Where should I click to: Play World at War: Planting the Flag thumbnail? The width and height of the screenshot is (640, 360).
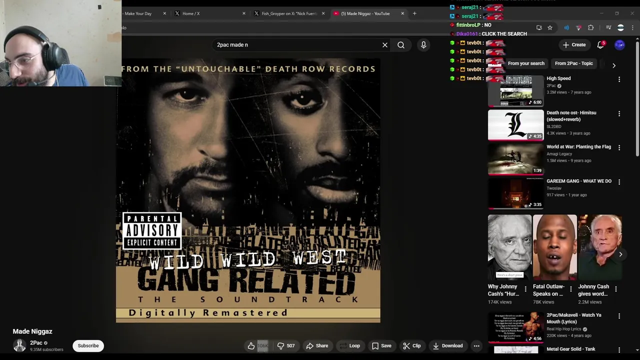pyautogui.click(x=515, y=159)
